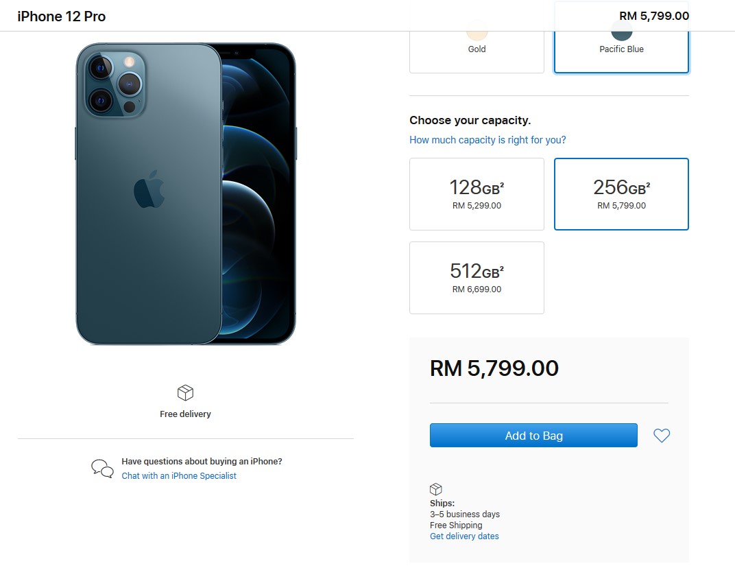The width and height of the screenshot is (735, 568).
Task: Click the RM 5,799.00 price in header
Action: pos(653,16)
